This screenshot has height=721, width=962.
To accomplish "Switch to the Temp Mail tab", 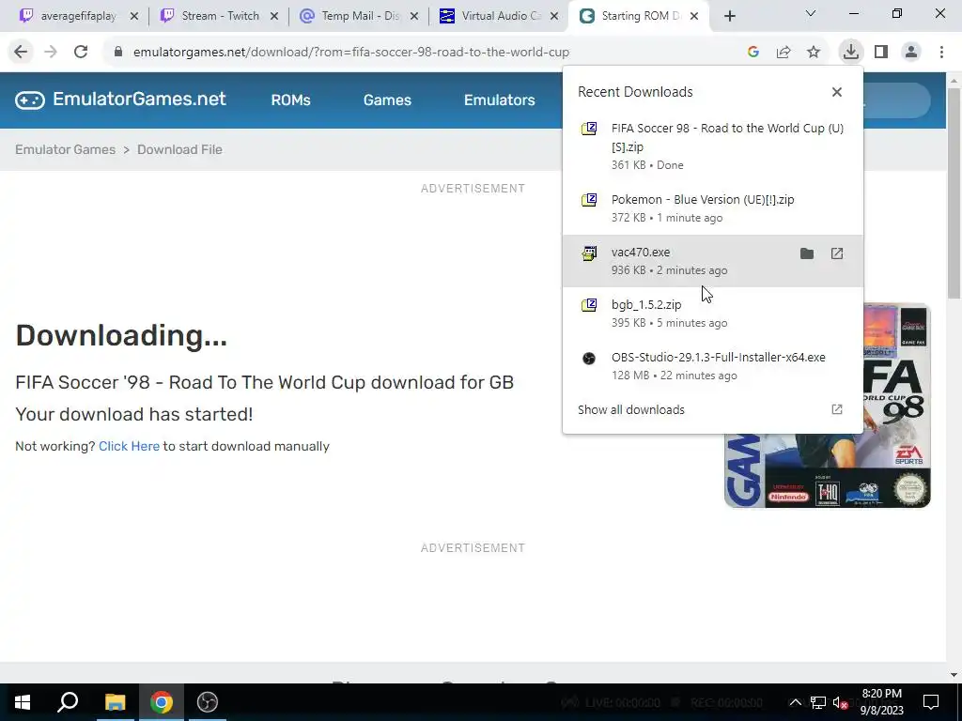I will coord(360,16).
